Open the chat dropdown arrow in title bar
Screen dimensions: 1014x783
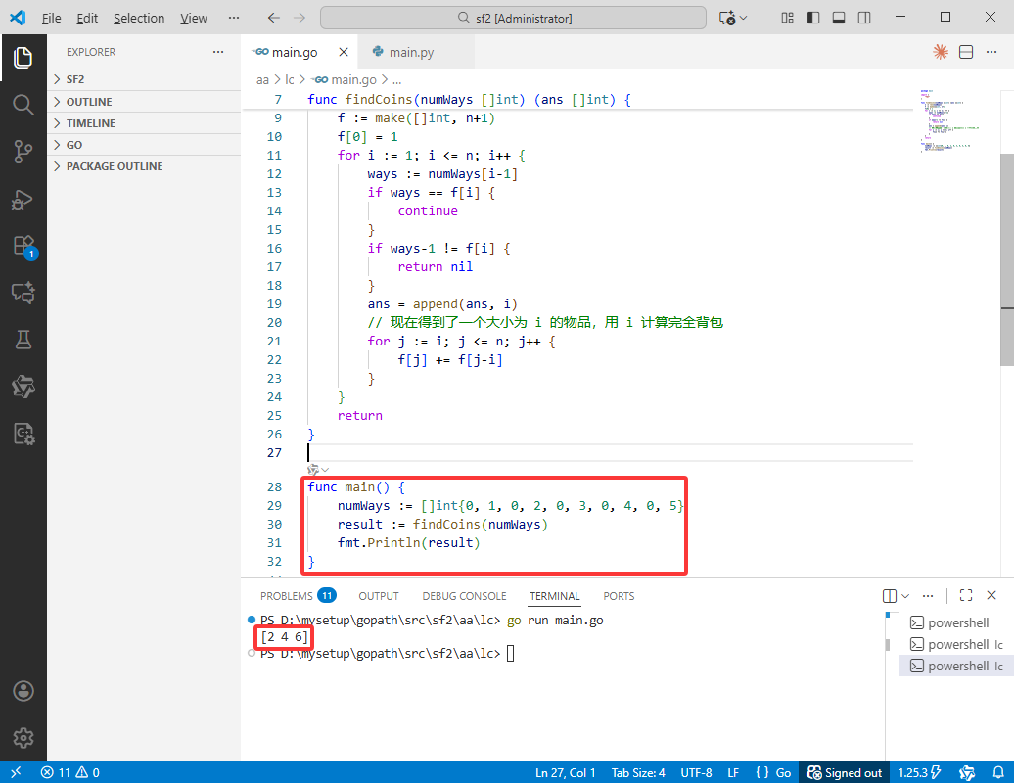click(744, 18)
